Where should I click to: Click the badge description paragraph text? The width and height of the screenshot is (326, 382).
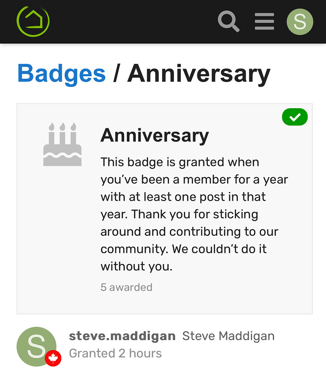pos(194,214)
